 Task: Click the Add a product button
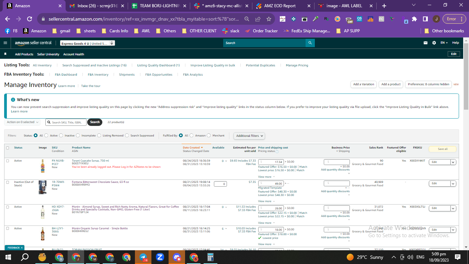[x=391, y=84]
